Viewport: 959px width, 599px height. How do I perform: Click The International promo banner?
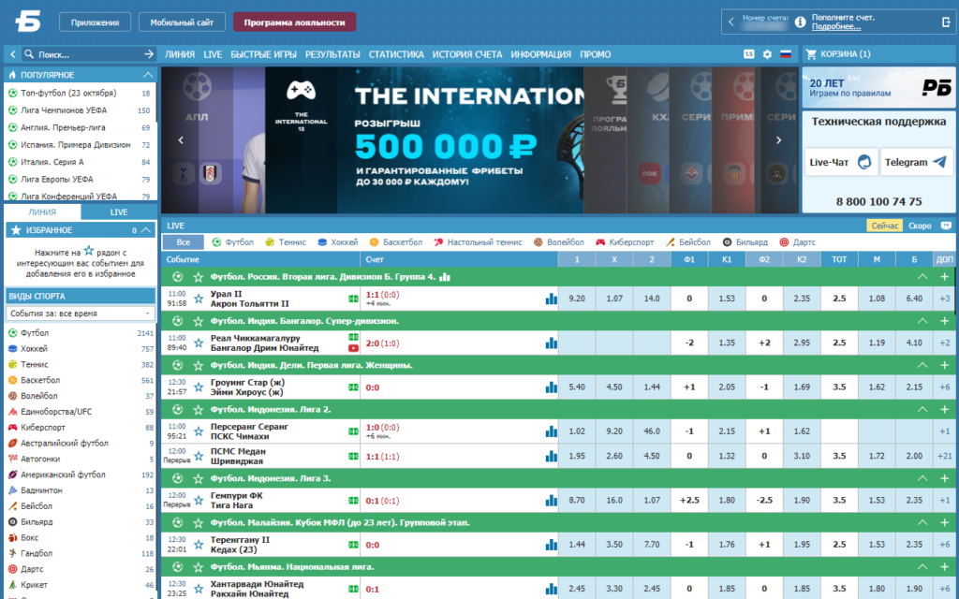pos(424,140)
